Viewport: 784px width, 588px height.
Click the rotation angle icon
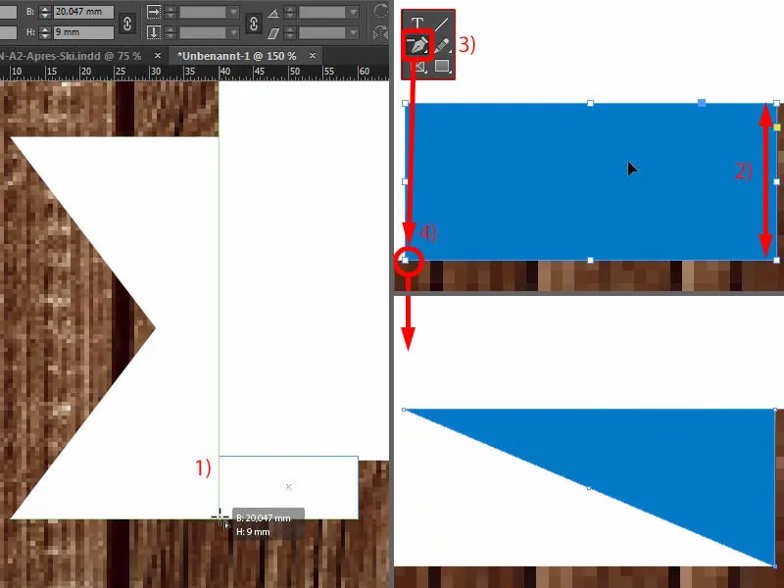[x=273, y=13]
